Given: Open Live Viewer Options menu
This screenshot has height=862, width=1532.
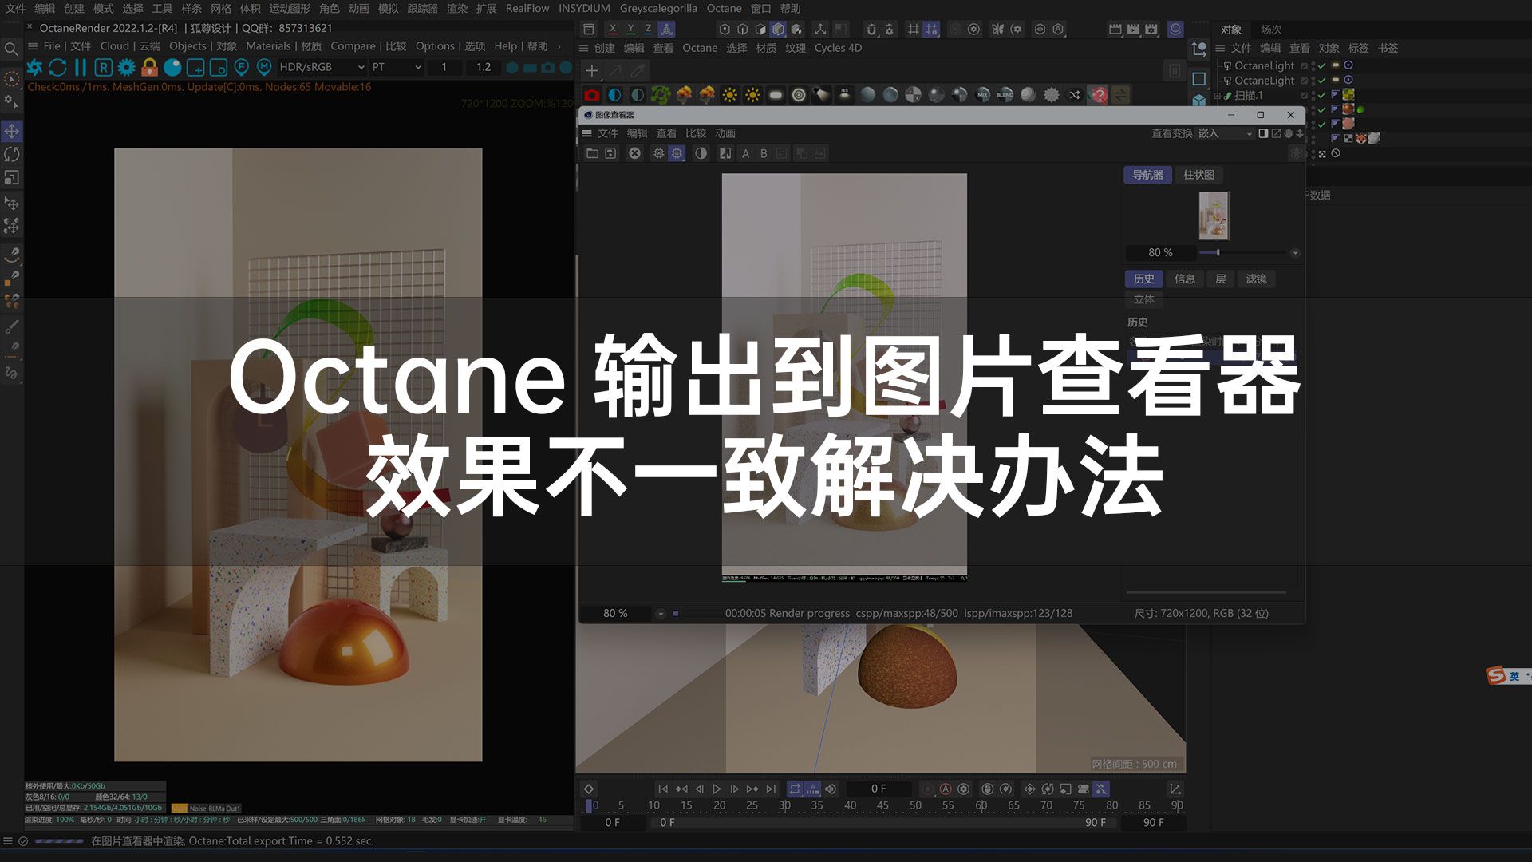Looking at the screenshot, I should tap(450, 46).
